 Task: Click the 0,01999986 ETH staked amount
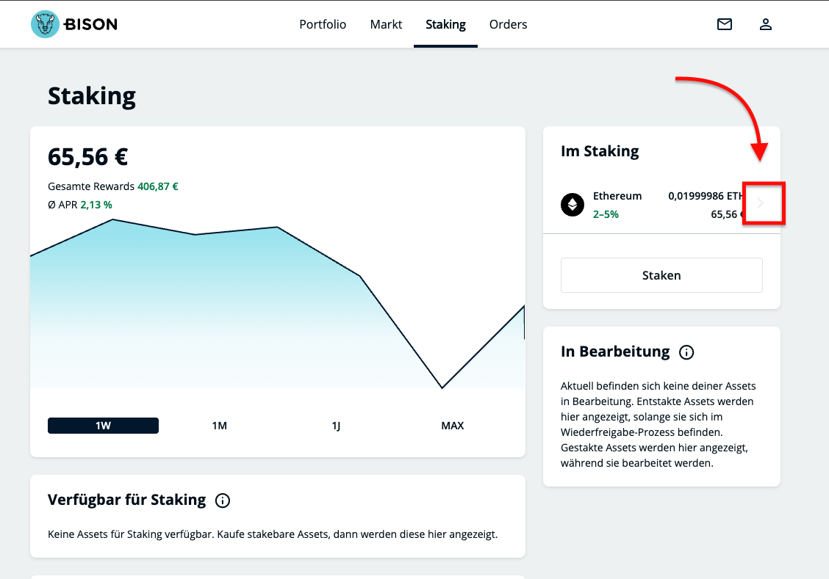click(706, 196)
